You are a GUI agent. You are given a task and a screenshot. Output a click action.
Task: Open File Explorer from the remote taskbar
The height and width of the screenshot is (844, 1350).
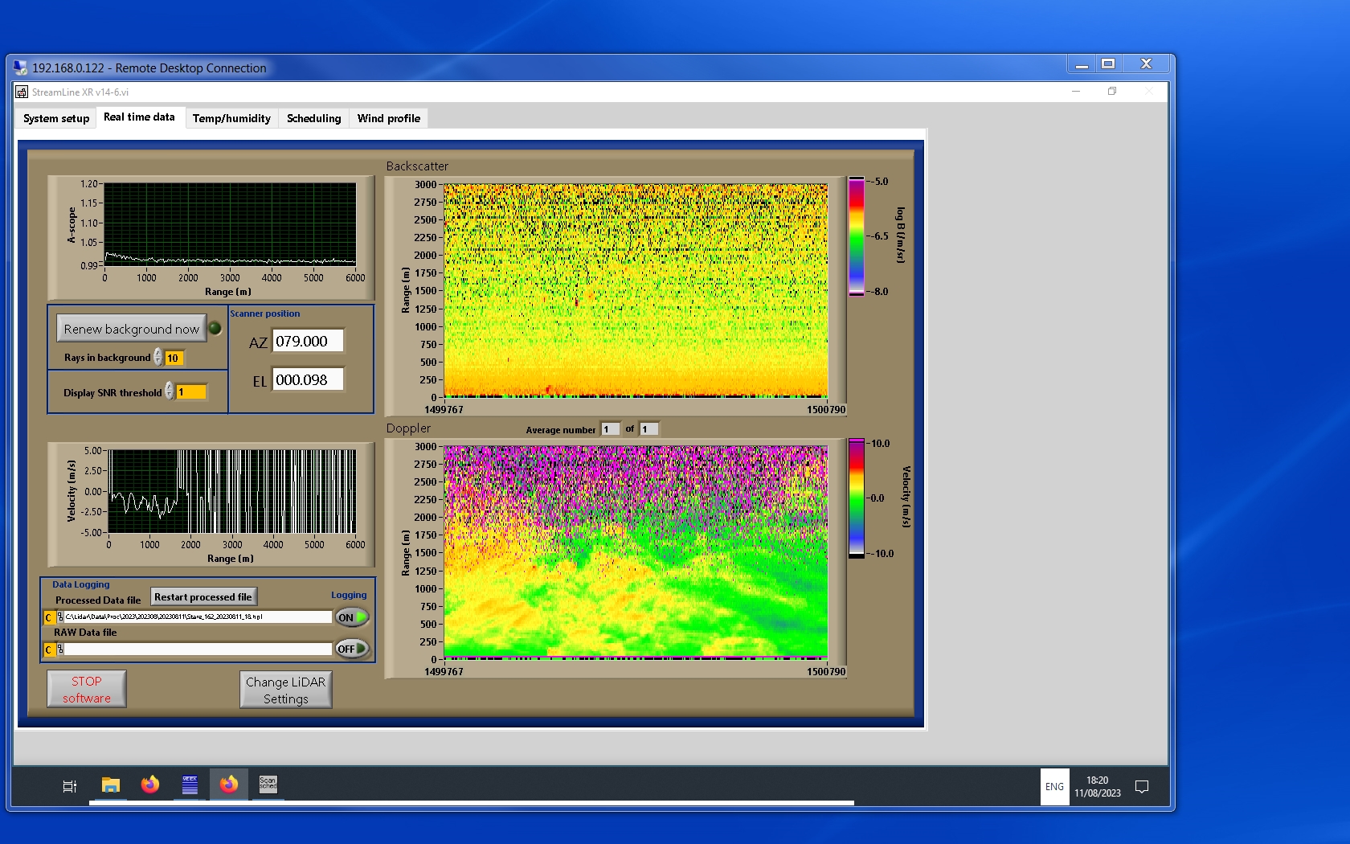point(111,785)
